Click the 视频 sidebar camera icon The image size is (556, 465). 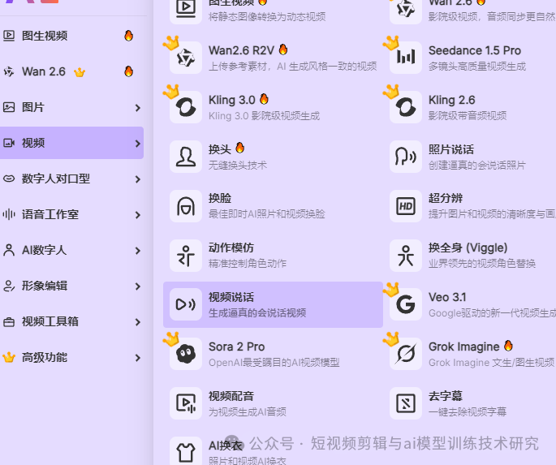point(9,143)
